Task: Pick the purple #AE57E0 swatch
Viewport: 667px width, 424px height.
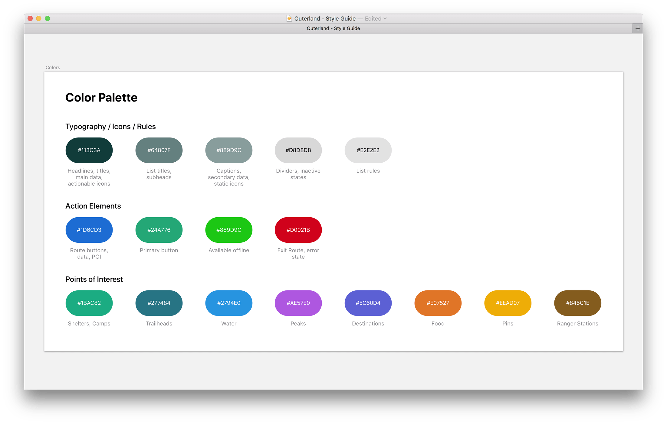Action: [298, 303]
